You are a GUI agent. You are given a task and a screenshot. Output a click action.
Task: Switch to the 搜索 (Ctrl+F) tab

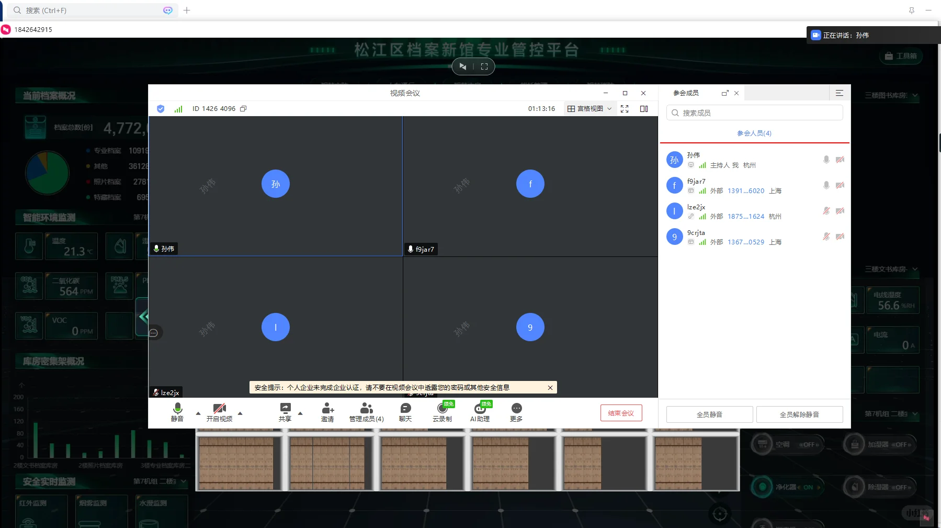tap(93, 10)
